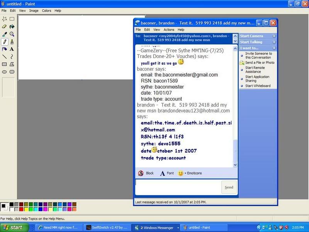Click the message text input box
Image resolution: width=309 pixels, height=232 pixels.
click(x=178, y=187)
